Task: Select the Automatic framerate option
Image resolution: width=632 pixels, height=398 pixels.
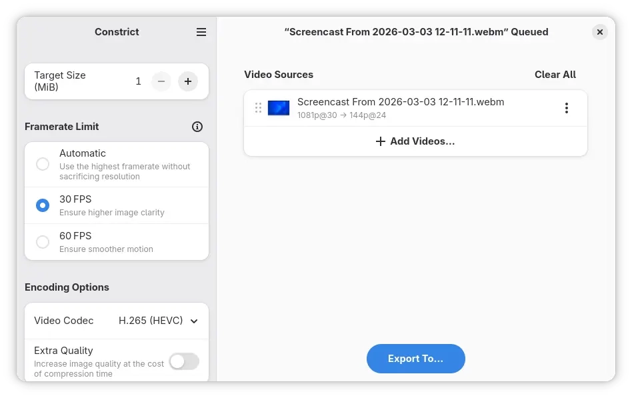Action: click(43, 164)
